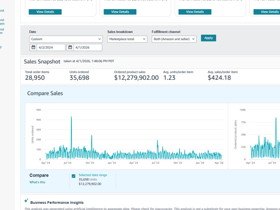Click the Compare Sales heading

pos(45,93)
